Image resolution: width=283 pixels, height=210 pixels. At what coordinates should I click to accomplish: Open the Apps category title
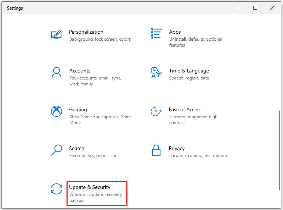(x=175, y=32)
